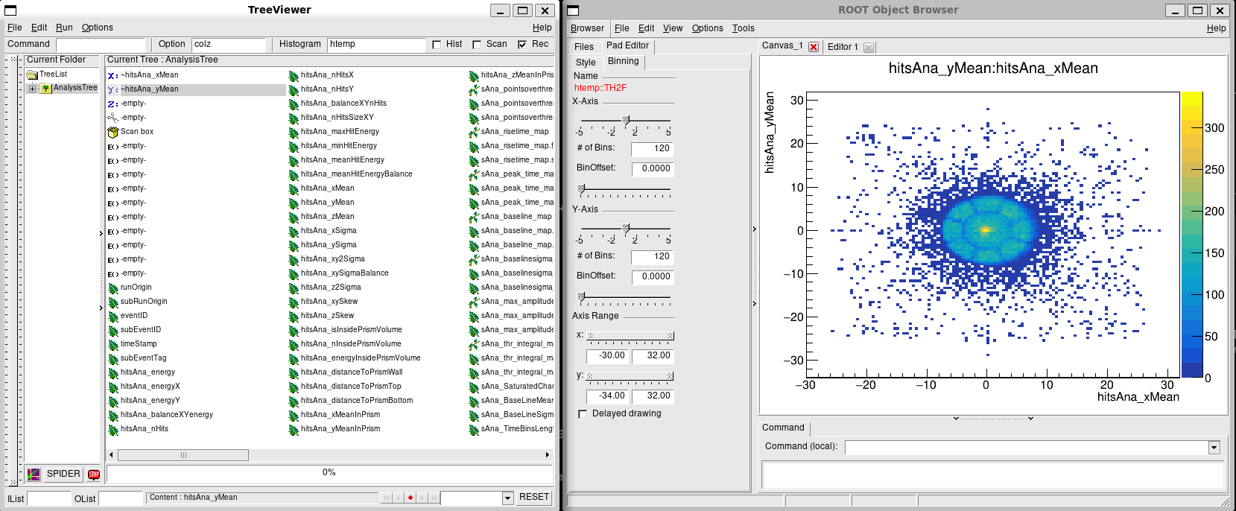Click the right arrow of TreeViewer horizontal scrollbar
Viewport: 1236px width, 511px height.
point(548,455)
